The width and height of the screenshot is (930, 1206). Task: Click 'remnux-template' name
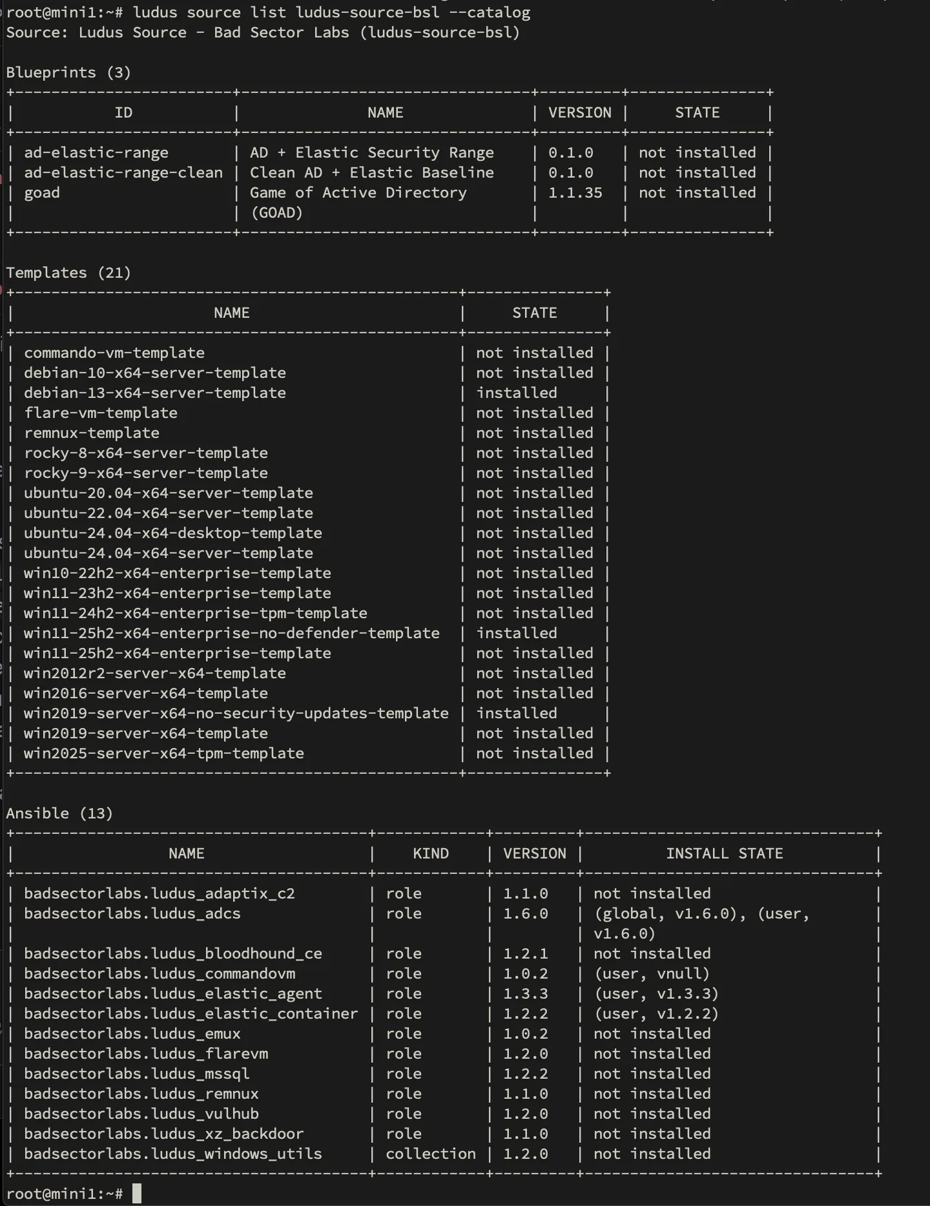click(92, 433)
